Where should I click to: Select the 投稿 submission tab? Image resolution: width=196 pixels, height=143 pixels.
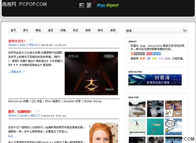(63, 30)
